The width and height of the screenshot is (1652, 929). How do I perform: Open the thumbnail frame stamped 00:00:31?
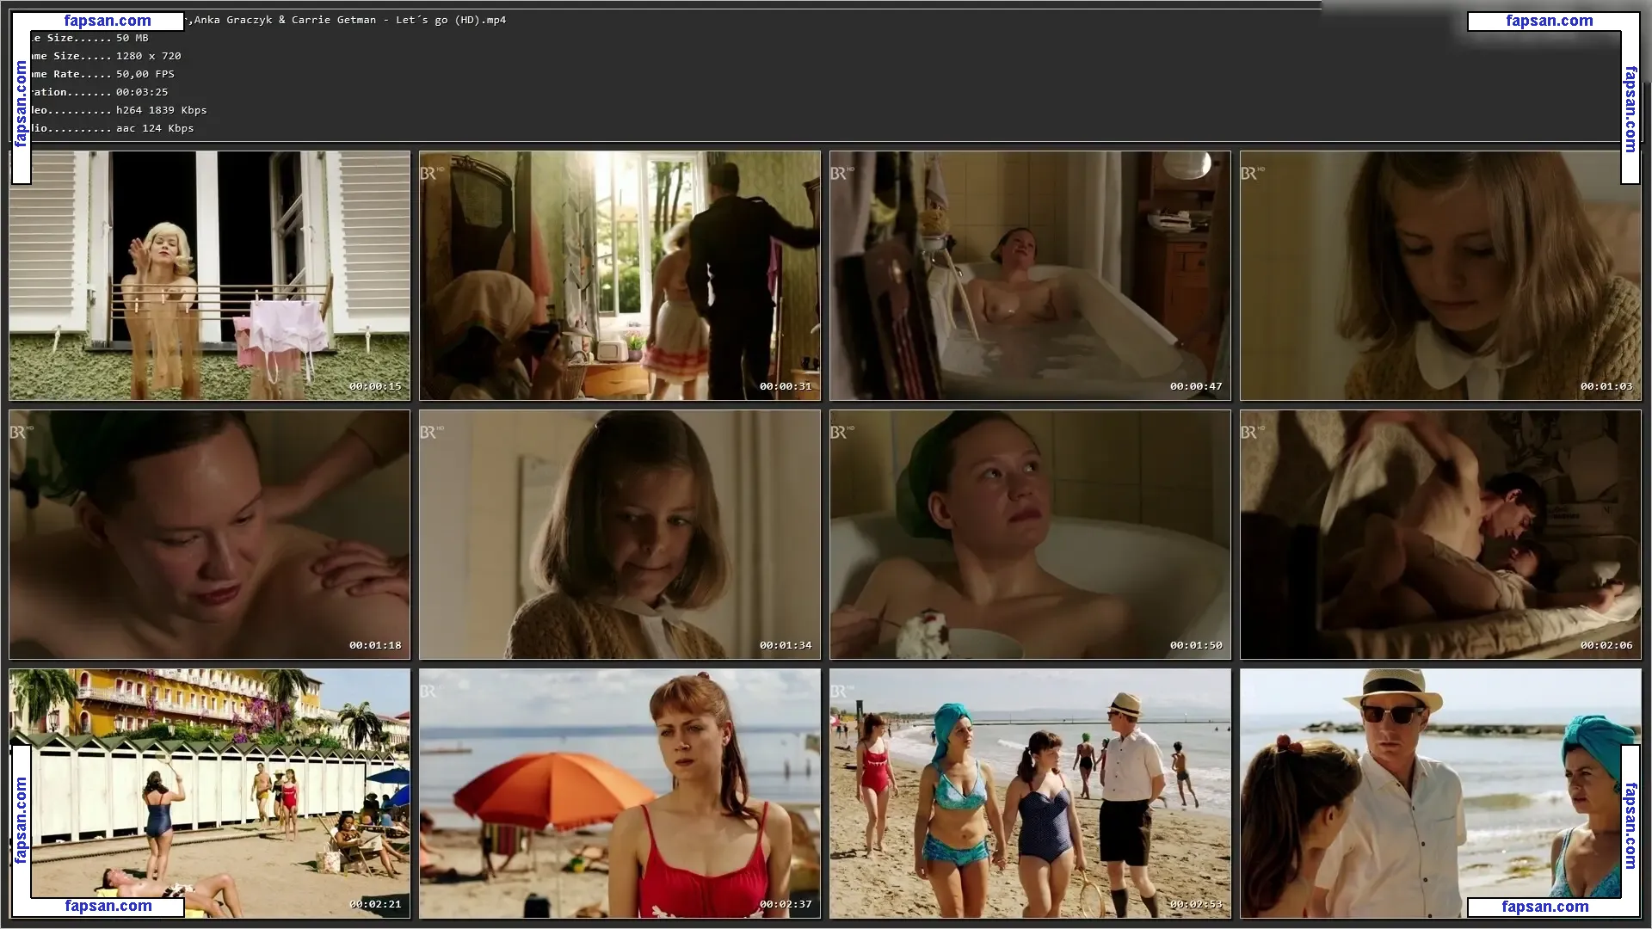tap(619, 275)
